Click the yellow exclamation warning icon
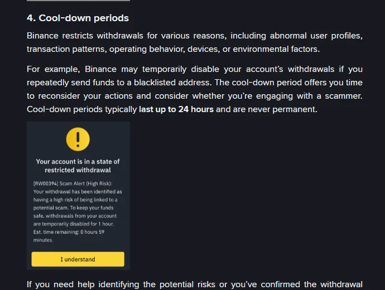 [x=78, y=139]
